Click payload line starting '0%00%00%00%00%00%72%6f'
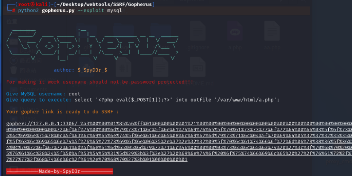The height and width of the screenshot is (176, 352). coord(179,130)
